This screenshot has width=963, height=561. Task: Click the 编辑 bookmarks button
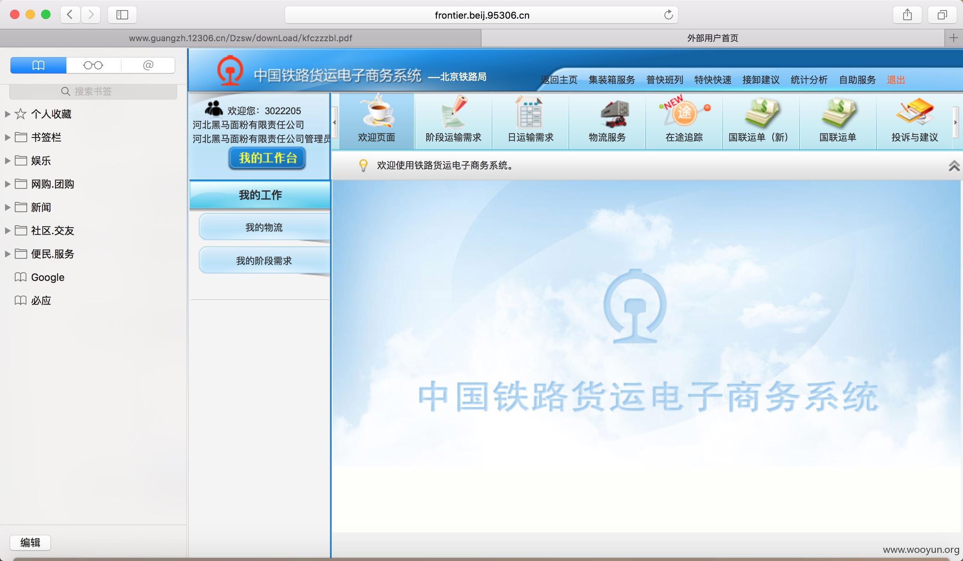[30, 542]
